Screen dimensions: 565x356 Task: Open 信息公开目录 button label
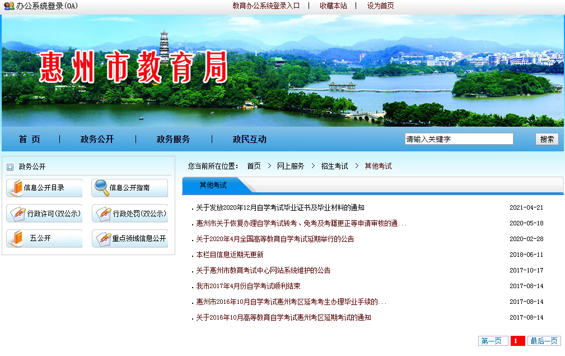(44, 188)
